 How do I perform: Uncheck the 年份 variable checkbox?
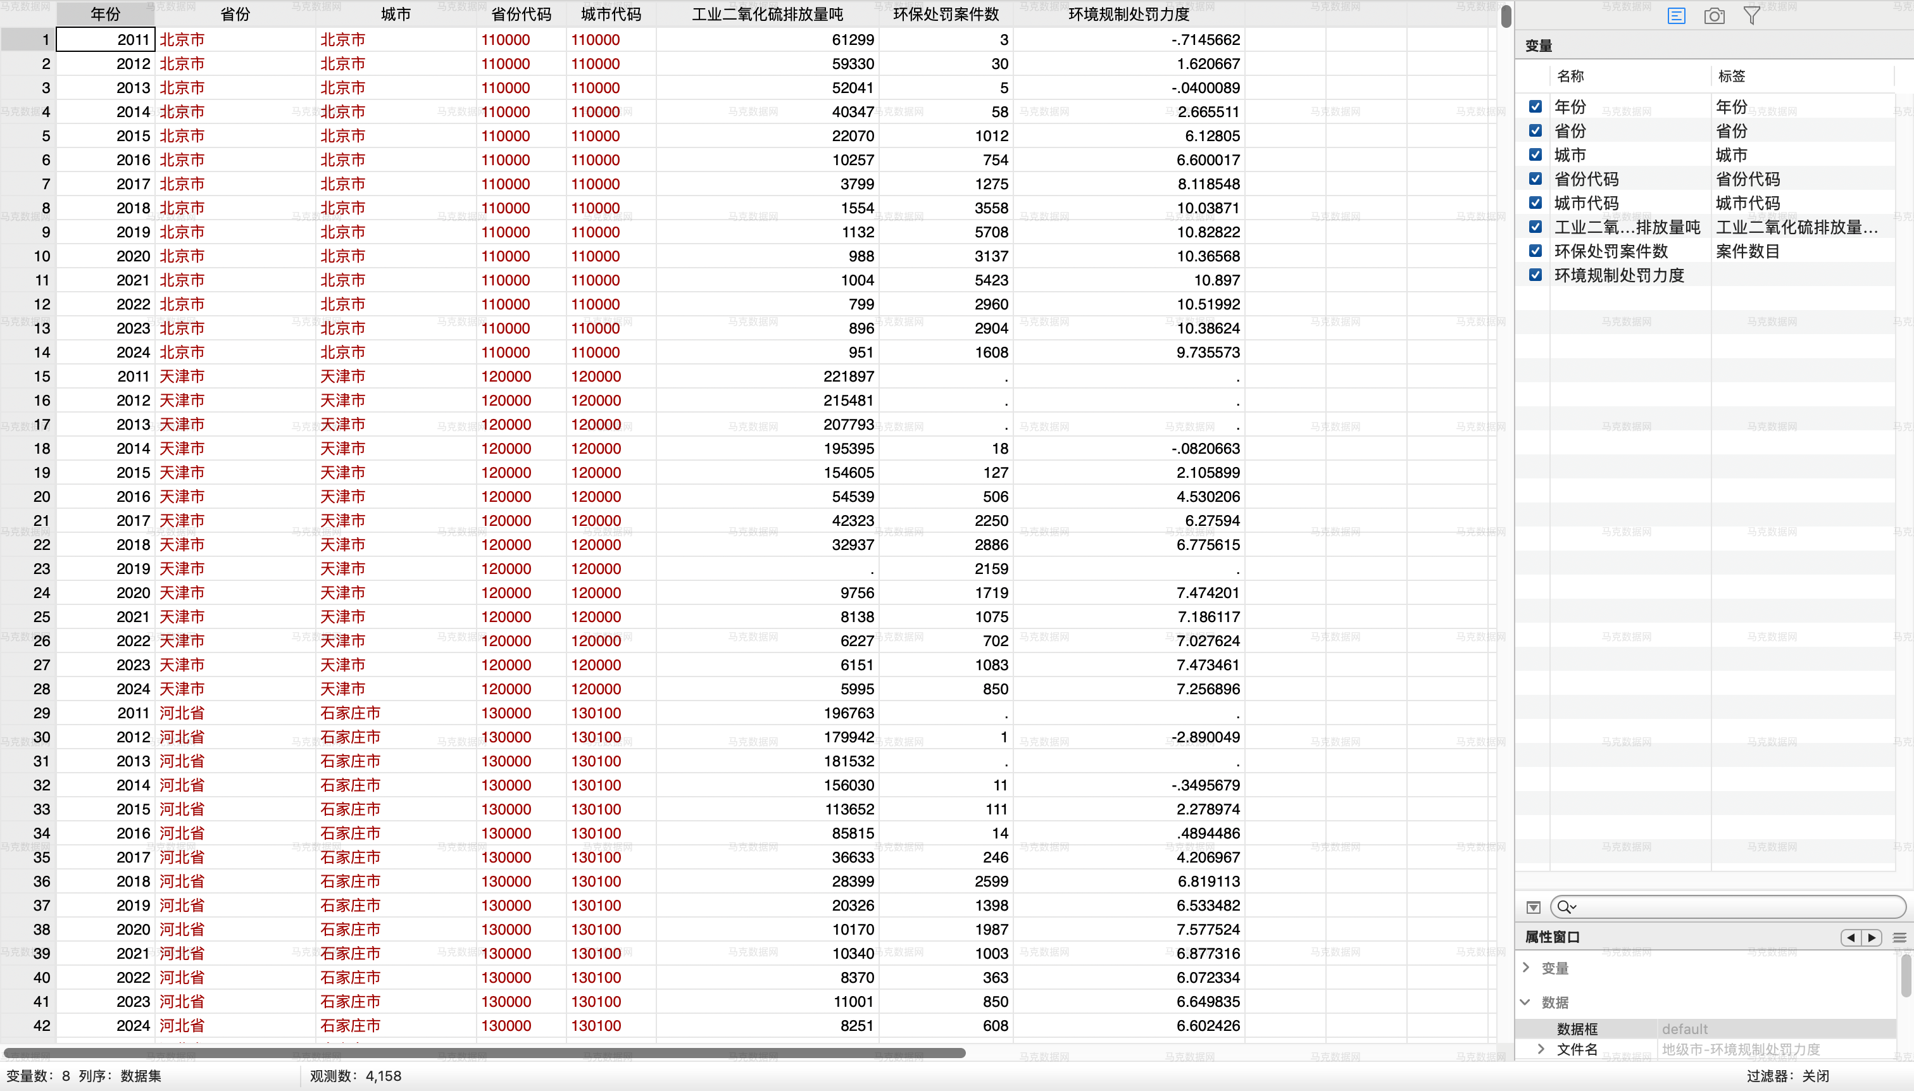[1535, 106]
